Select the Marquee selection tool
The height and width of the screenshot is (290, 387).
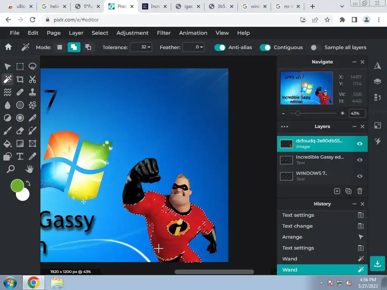pyautogui.click(x=20, y=66)
